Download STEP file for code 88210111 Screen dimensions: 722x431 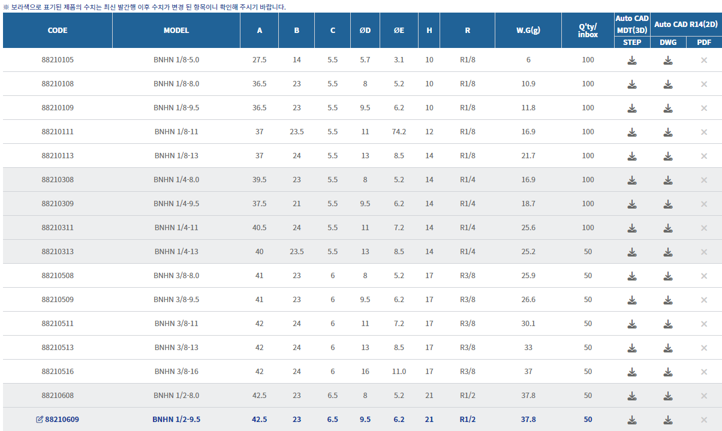tap(632, 132)
